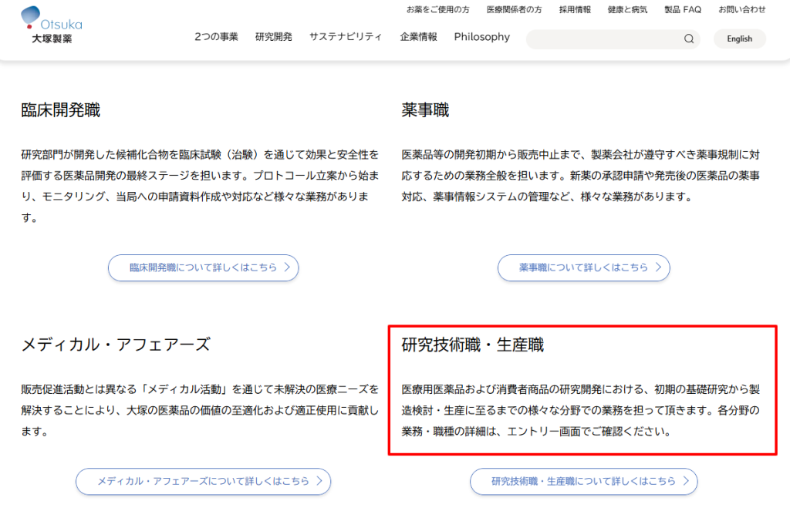Click the search magnifier icon
Image resolution: width=790 pixels, height=528 pixels.
click(x=689, y=39)
